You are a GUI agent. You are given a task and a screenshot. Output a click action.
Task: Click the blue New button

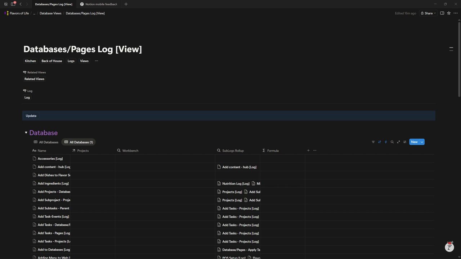tap(414, 142)
